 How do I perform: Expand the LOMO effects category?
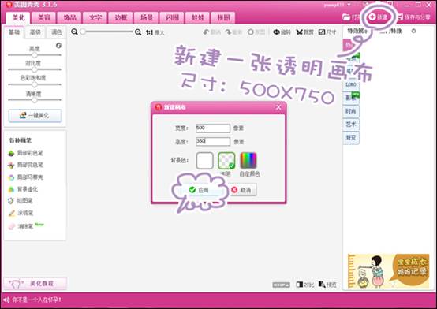tap(351, 84)
